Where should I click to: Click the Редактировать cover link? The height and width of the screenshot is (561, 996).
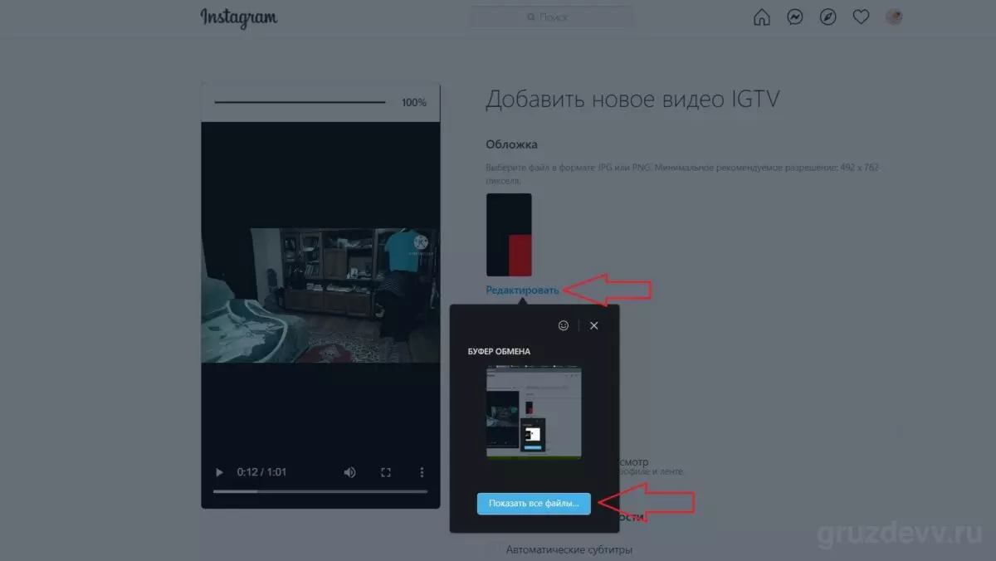(x=522, y=290)
